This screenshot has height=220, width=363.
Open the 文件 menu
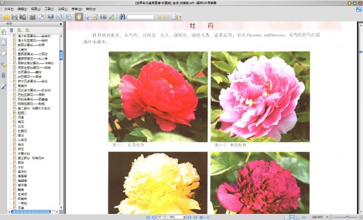9,9
